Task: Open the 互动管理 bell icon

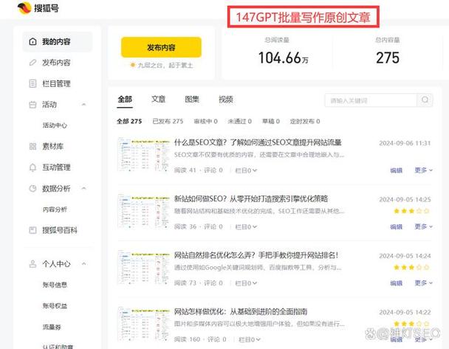Action: coord(32,167)
